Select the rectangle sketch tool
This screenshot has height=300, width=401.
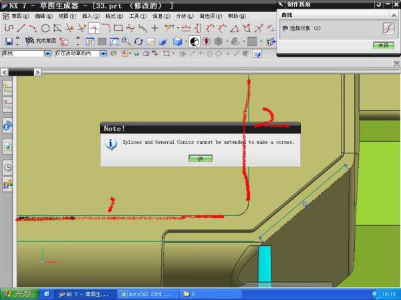pos(118,28)
